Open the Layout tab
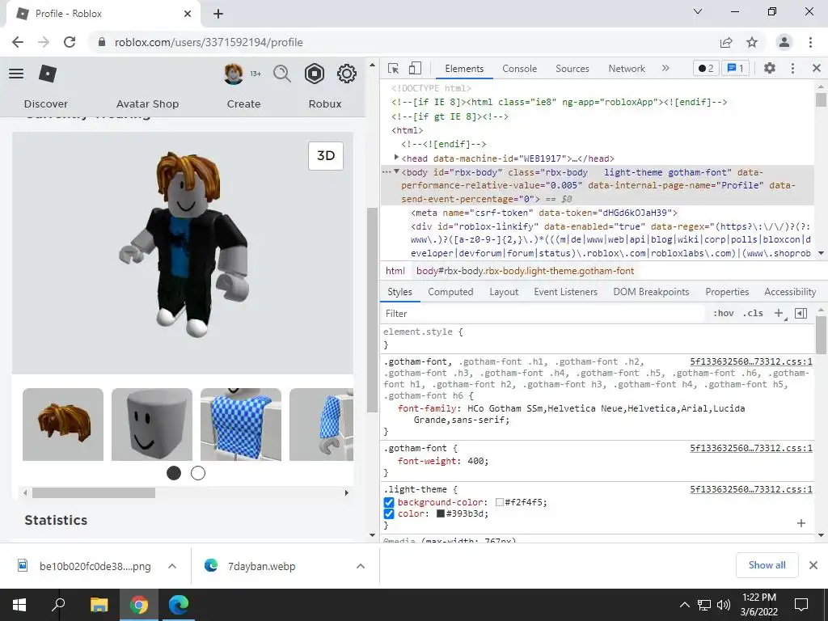 click(504, 291)
